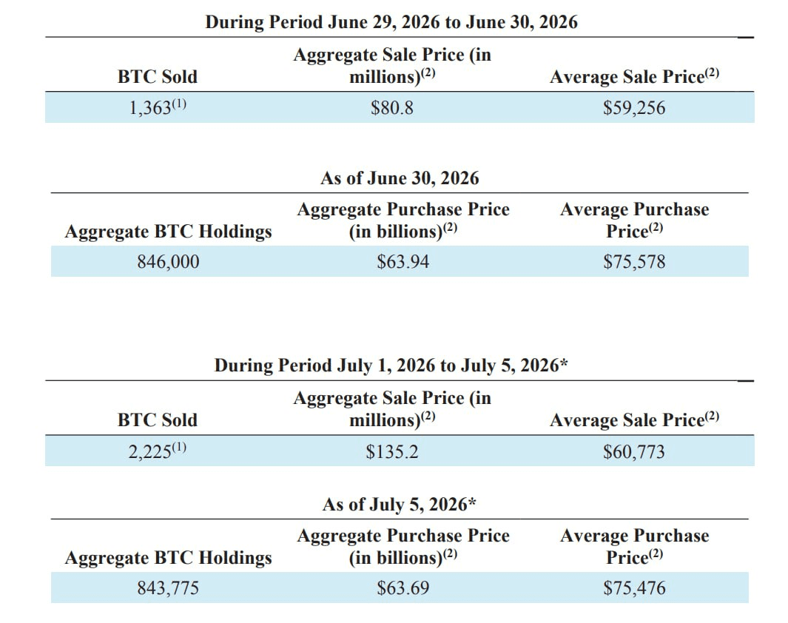788x623 pixels.
Task: Click the first BTC Sold column header
Action: (x=158, y=77)
